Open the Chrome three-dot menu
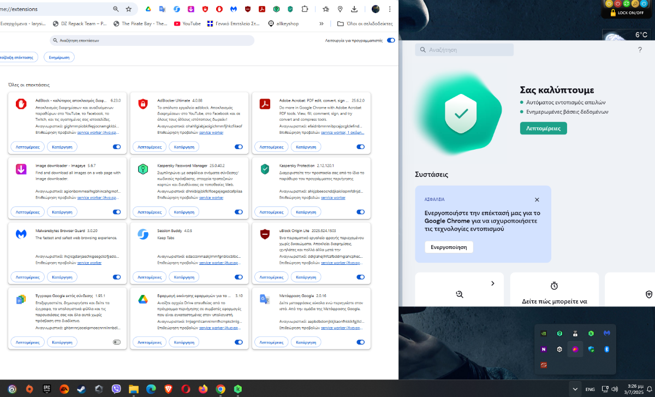Viewport: 655px width, 397px height. pyautogui.click(x=390, y=9)
